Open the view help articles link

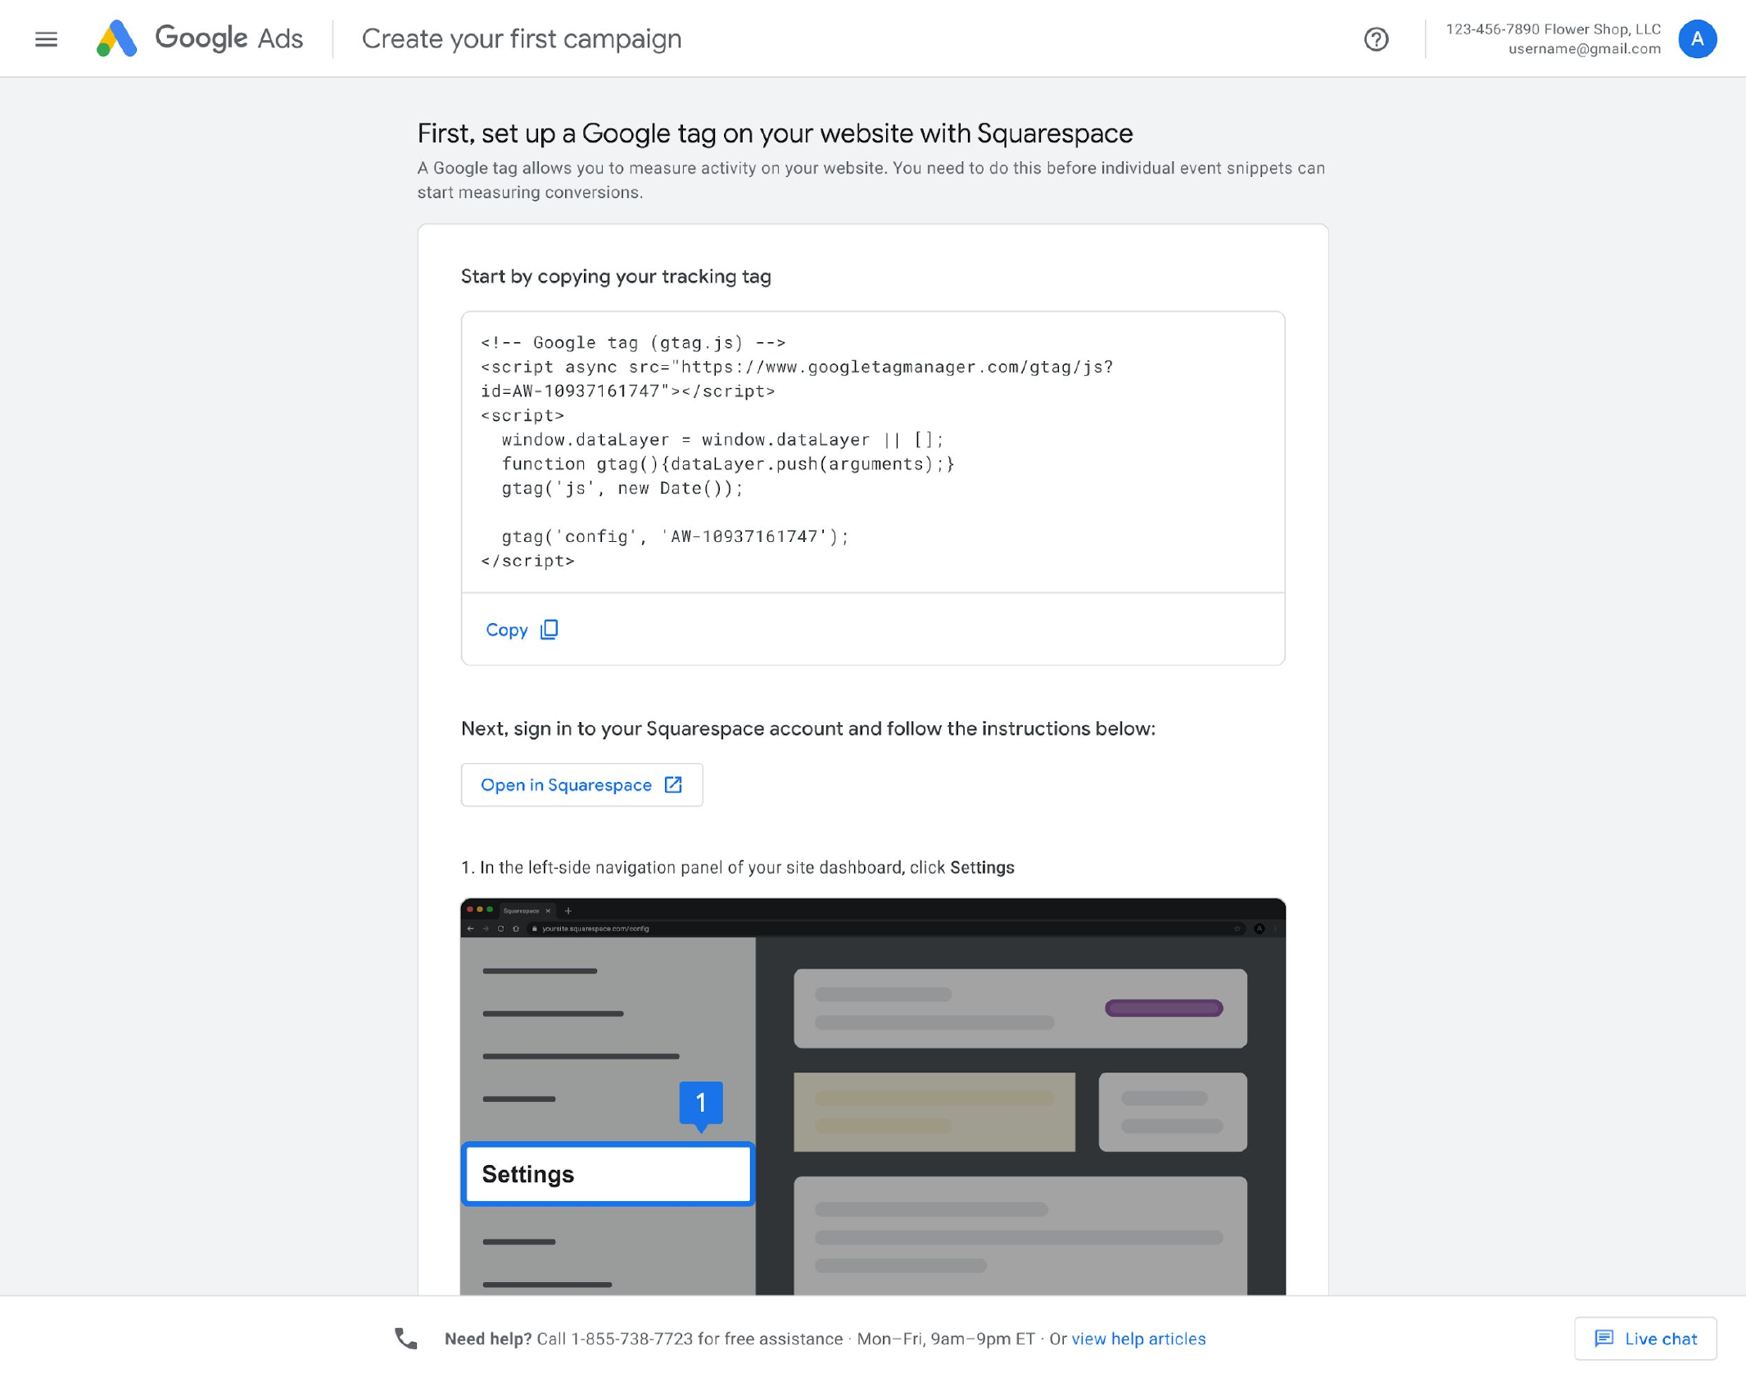(x=1138, y=1339)
